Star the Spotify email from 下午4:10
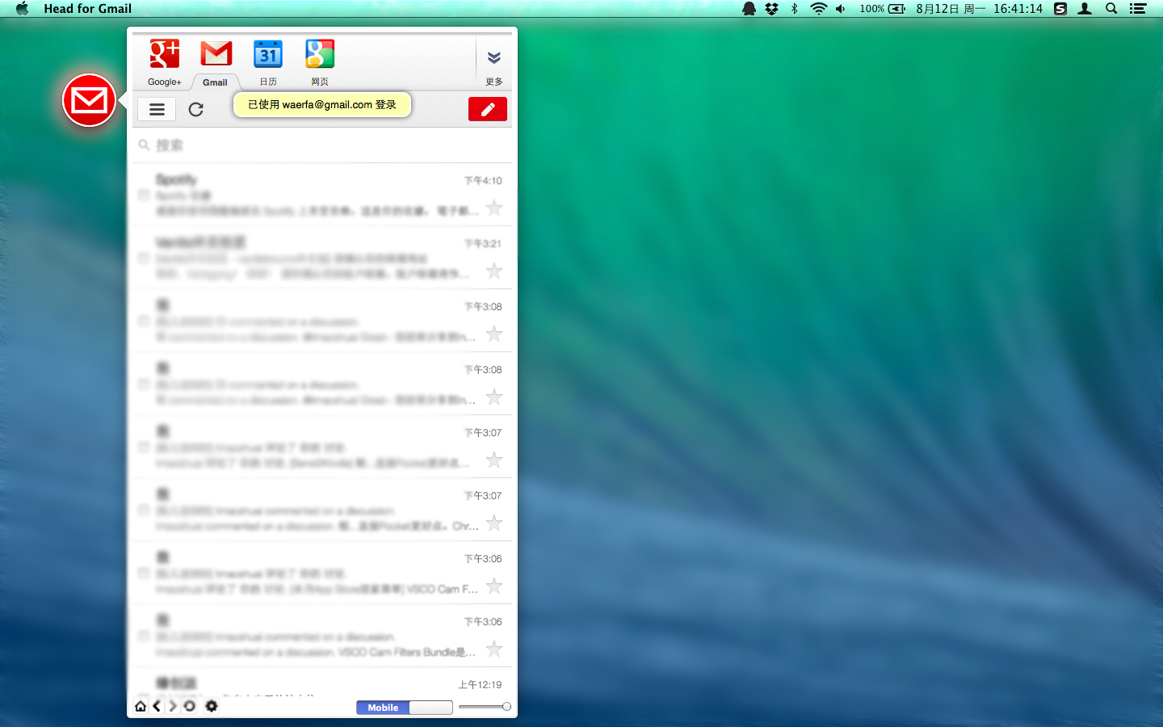Viewport: 1163px width, 727px height. 494,208
